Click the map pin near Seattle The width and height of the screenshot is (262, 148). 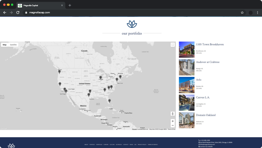tap(59, 72)
